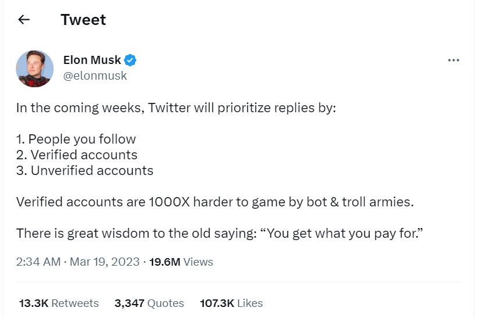Click the blue verified badge
Image resolution: width=479 pixels, height=318 pixels.
tap(131, 60)
